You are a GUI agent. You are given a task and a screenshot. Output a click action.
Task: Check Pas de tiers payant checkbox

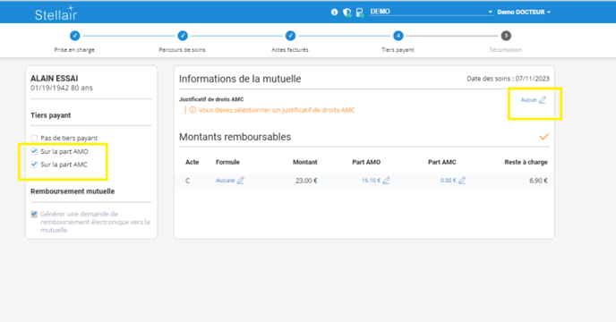[x=34, y=139]
